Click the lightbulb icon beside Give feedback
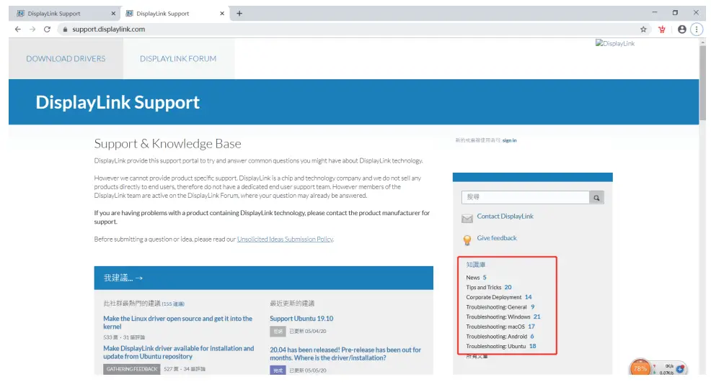 (x=467, y=240)
